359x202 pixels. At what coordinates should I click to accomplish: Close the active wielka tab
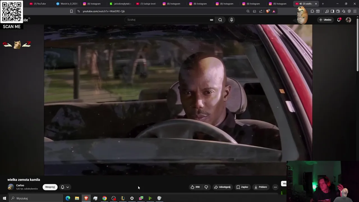pos(316,4)
